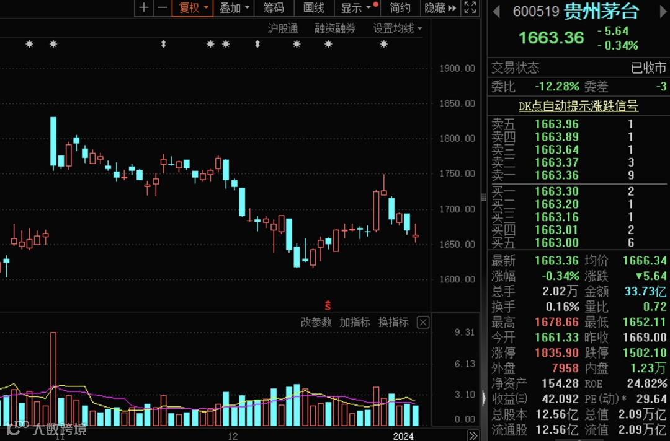Click the panel divider grip handle

tap(484, 197)
